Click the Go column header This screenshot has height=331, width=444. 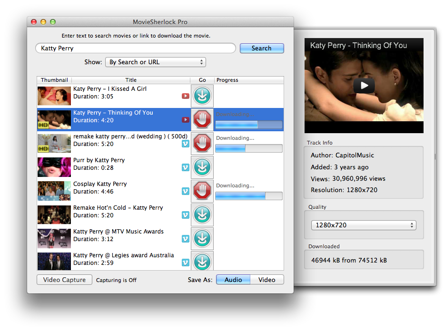tap(202, 80)
